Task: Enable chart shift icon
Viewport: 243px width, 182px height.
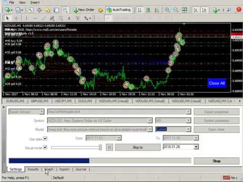Action: coord(205,10)
